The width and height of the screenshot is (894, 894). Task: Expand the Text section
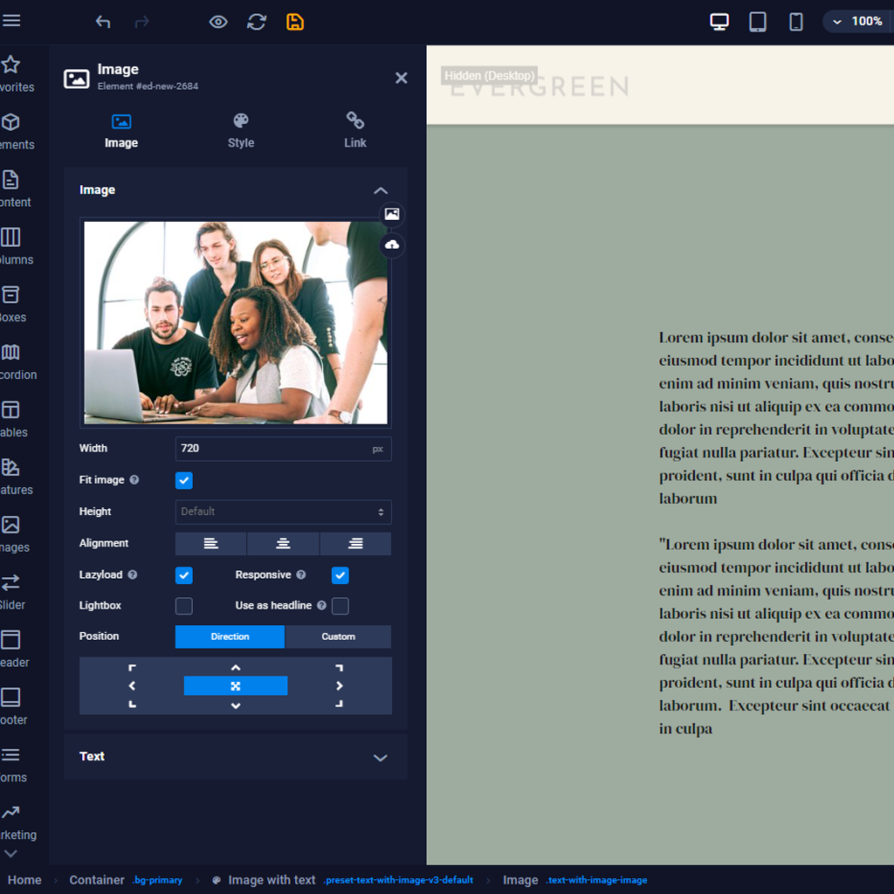tap(381, 758)
